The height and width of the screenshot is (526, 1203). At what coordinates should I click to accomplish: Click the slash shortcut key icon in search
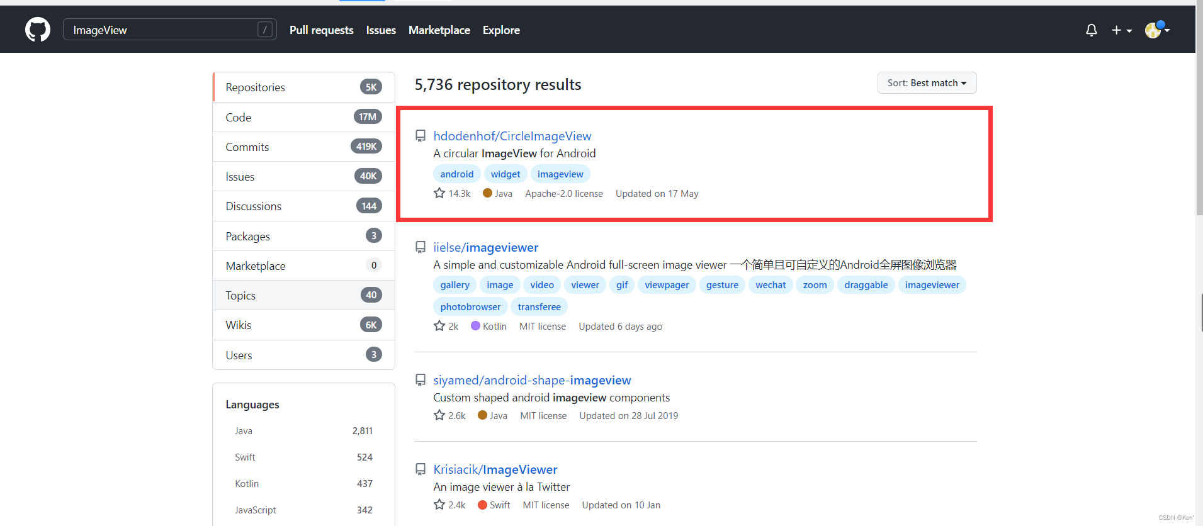265,30
